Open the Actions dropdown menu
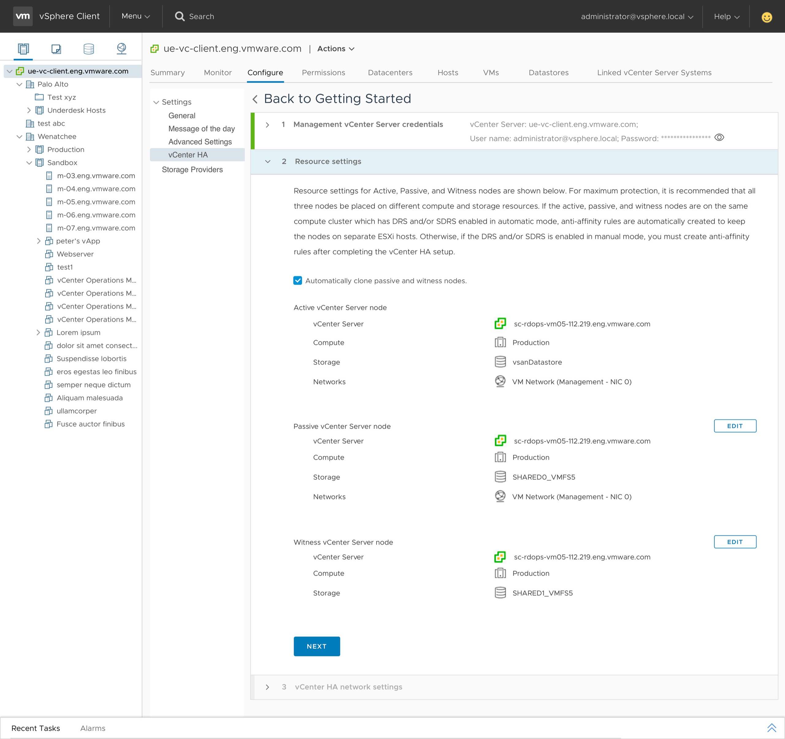The width and height of the screenshot is (785, 739). point(336,48)
